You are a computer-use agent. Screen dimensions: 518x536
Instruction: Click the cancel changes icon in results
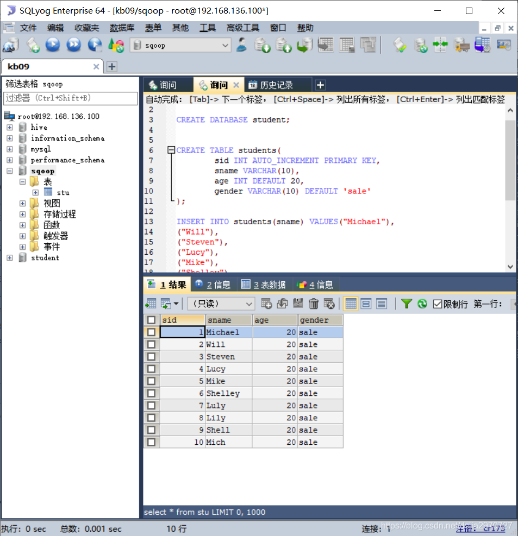point(329,304)
